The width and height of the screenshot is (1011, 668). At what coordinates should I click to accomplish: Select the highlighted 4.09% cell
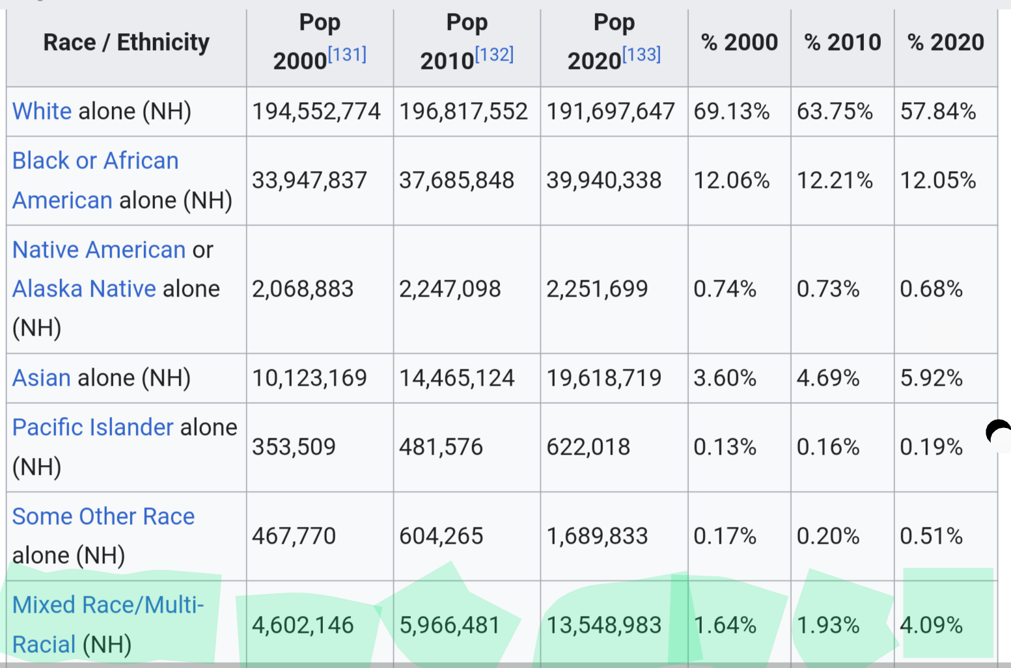coord(946,624)
